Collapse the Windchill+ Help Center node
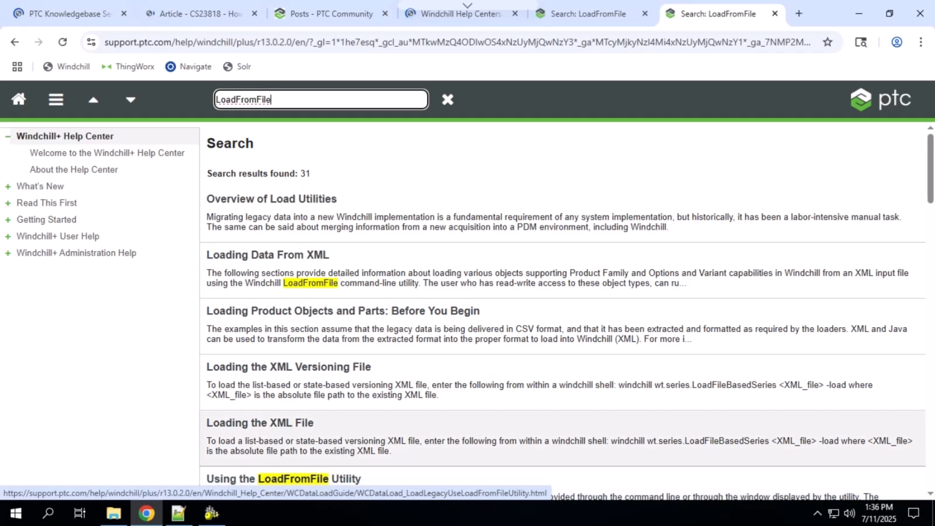Screen dimensions: 935x526 (8, 136)
